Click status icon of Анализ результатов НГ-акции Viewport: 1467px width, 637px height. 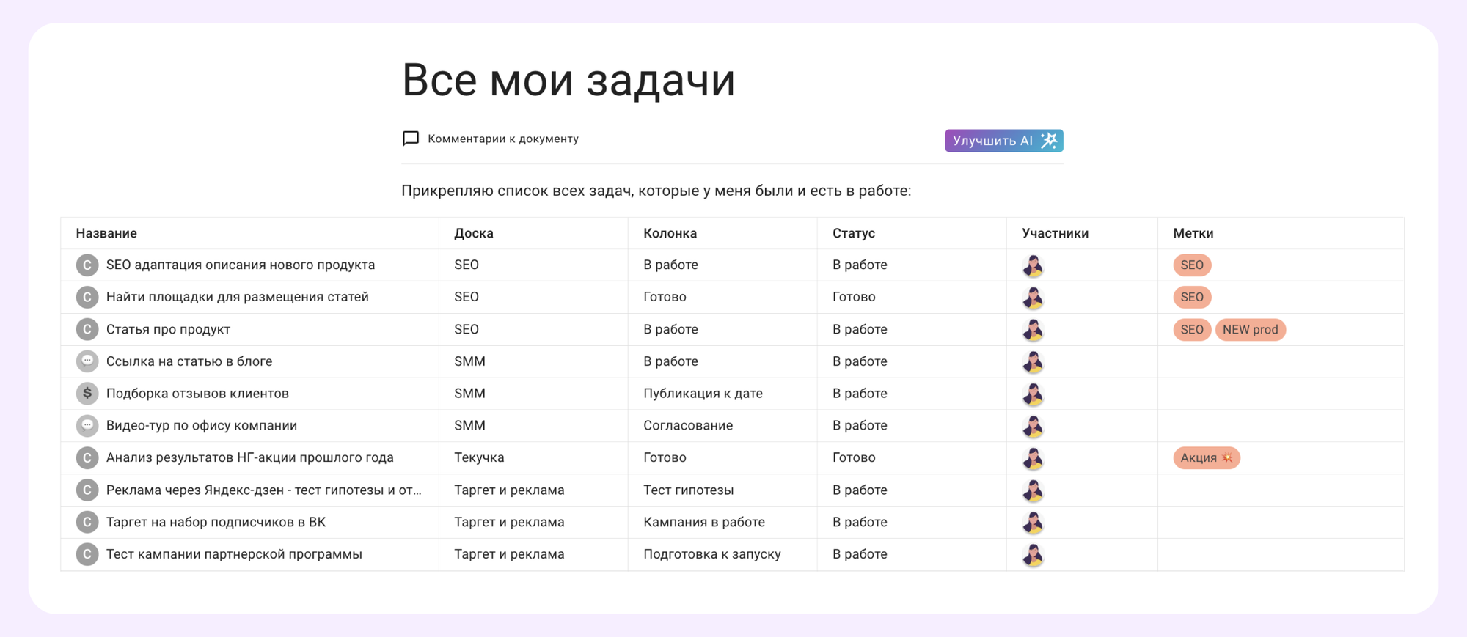pyautogui.click(x=87, y=457)
